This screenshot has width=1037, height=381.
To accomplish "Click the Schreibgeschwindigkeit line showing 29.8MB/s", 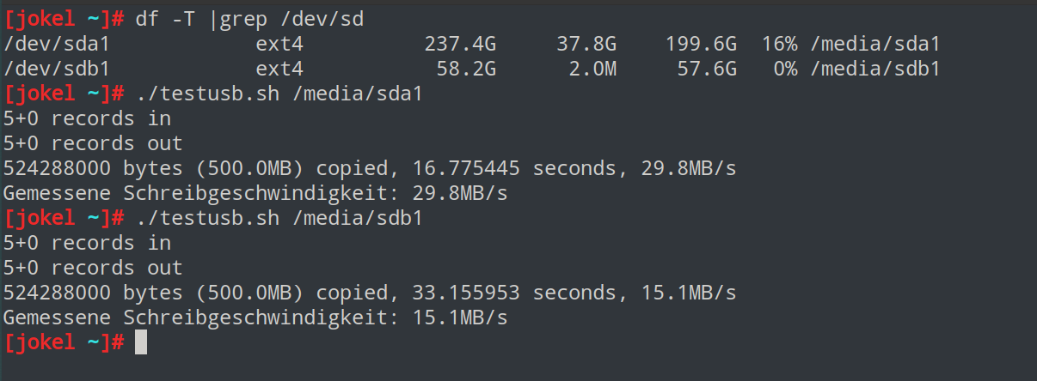I will coord(255,193).
